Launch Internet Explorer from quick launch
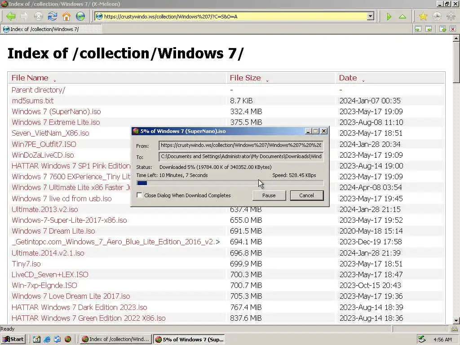460x345 pixels. [47, 339]
